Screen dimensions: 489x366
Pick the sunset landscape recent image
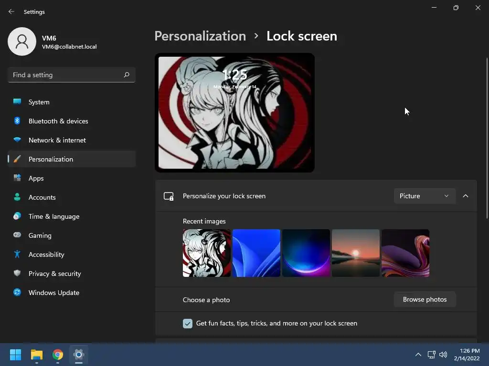pyautogui.click(x=355, y=253)
